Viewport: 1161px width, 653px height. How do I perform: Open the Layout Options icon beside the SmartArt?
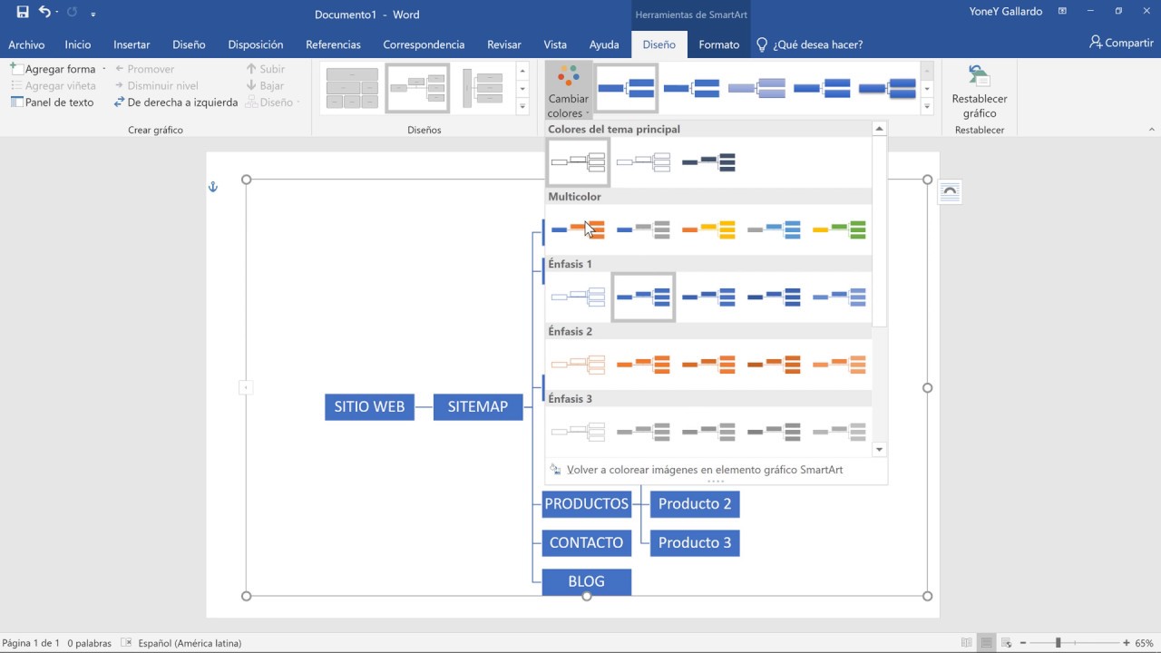pos(950,191)
